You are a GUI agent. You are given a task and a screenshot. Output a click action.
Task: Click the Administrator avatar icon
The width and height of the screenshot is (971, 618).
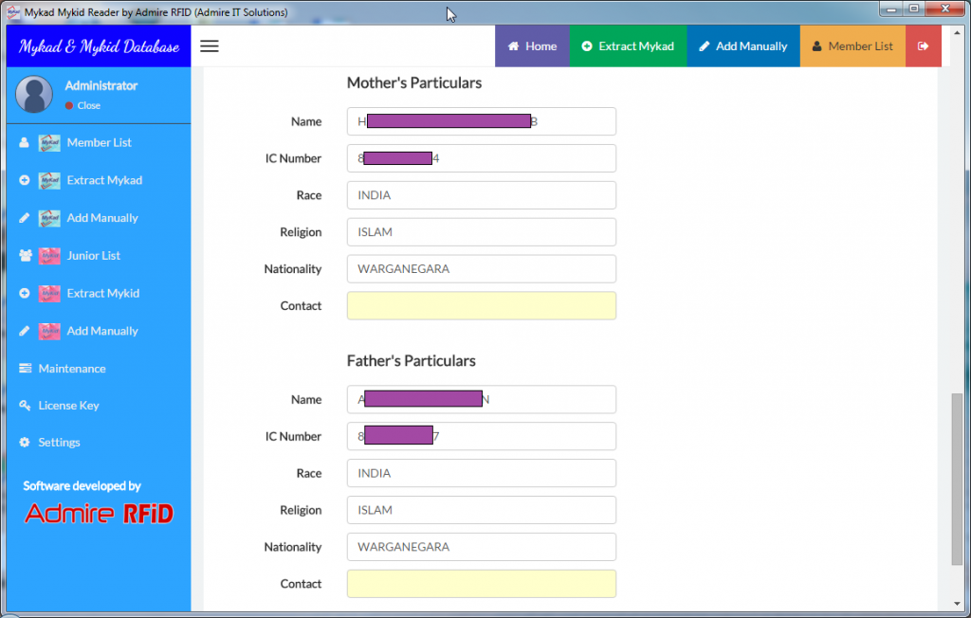(34, 94)
